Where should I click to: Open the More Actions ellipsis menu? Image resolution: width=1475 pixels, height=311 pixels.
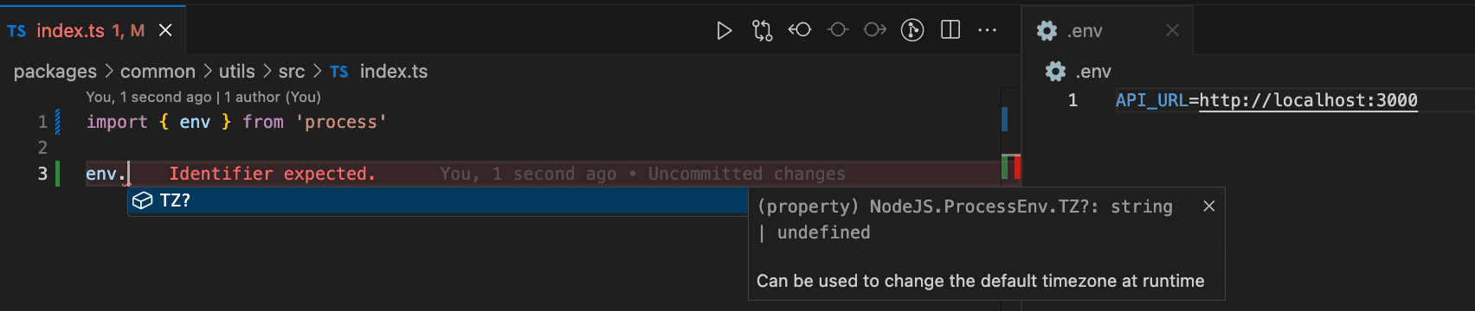(988, 30)
